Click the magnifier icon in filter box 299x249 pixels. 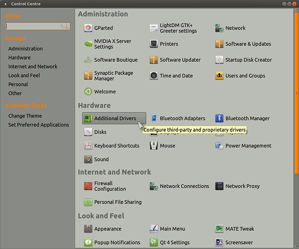click(65, 26)
